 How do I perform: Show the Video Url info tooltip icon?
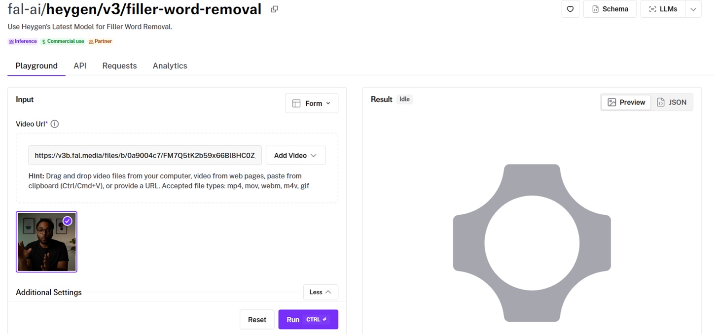coord(55,124)
